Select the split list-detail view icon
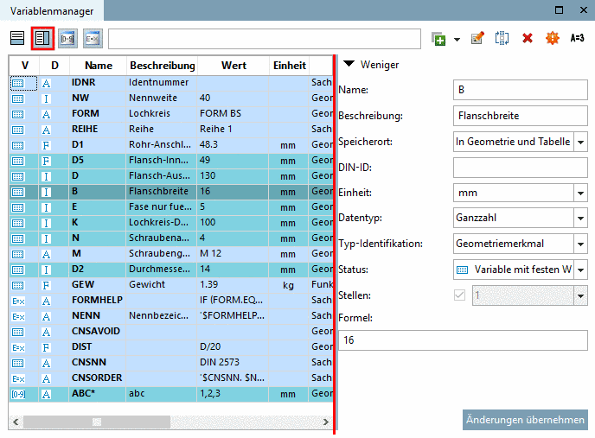 42,38
